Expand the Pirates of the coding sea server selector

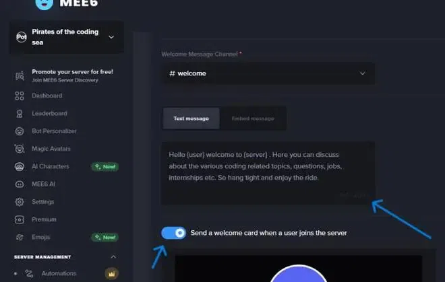(67, 37)
